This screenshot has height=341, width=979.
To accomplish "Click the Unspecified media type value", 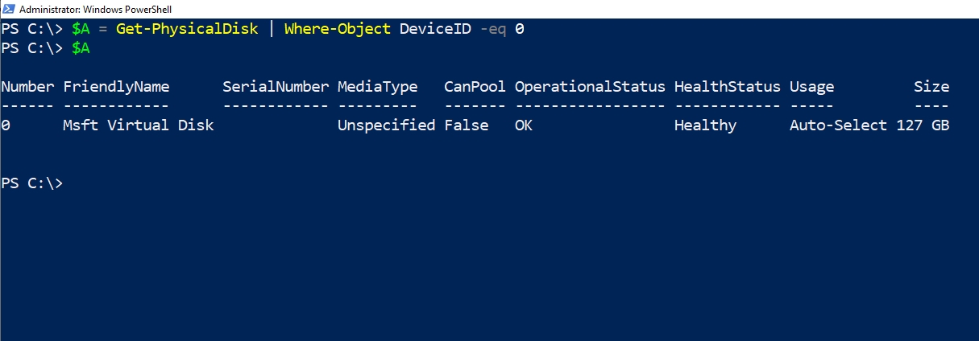I will click(386, 125).
